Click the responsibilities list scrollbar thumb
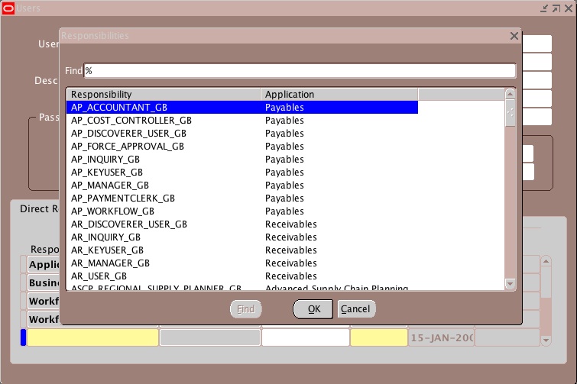 [x=510, y=113]
